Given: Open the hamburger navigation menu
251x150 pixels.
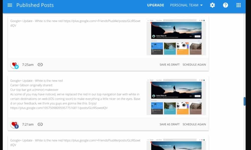Looking at the screenshot, I should (x=10, y=5).
